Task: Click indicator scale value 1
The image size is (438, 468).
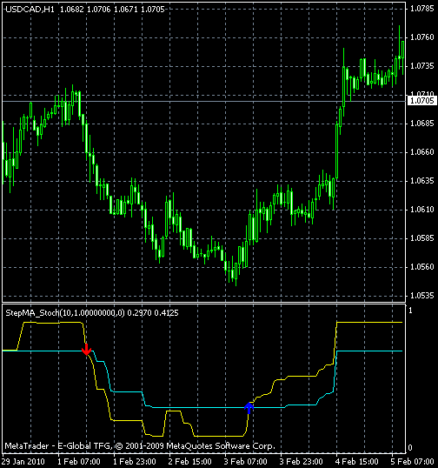Action: 410,311
